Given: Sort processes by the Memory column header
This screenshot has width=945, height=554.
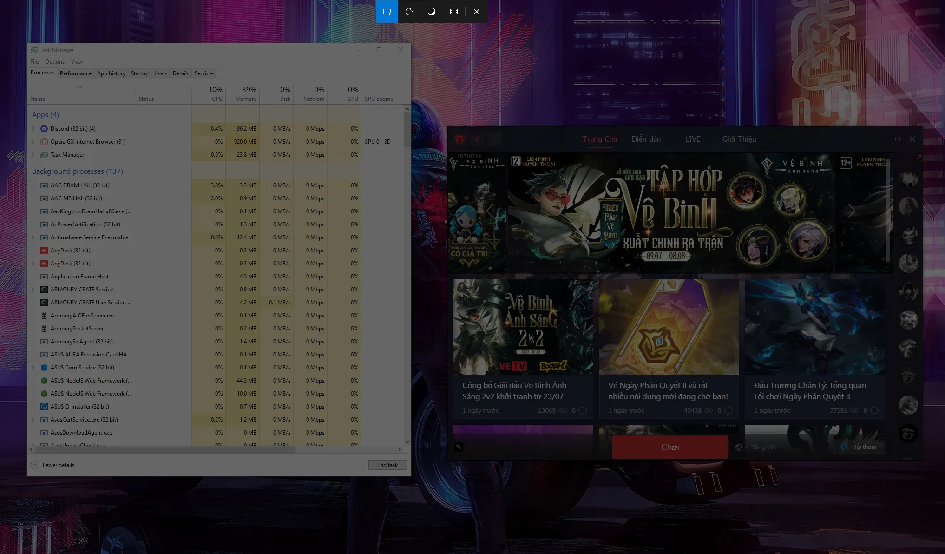Looking at the screenshot, I should tap(243, 94).
